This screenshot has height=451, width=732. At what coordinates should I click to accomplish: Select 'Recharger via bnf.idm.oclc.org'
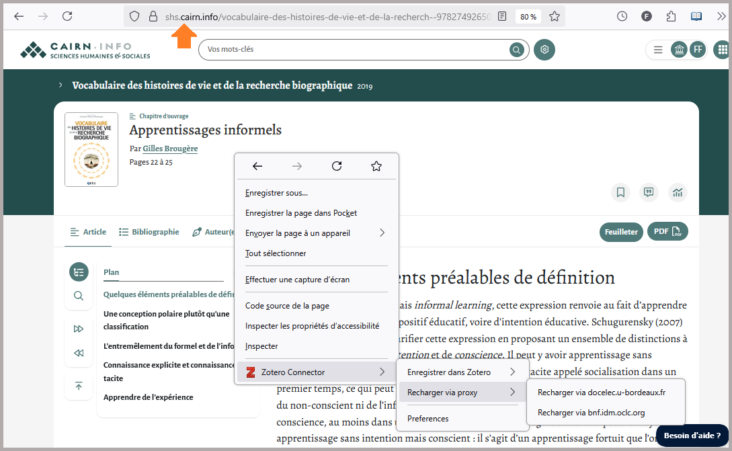pos(605,413)
